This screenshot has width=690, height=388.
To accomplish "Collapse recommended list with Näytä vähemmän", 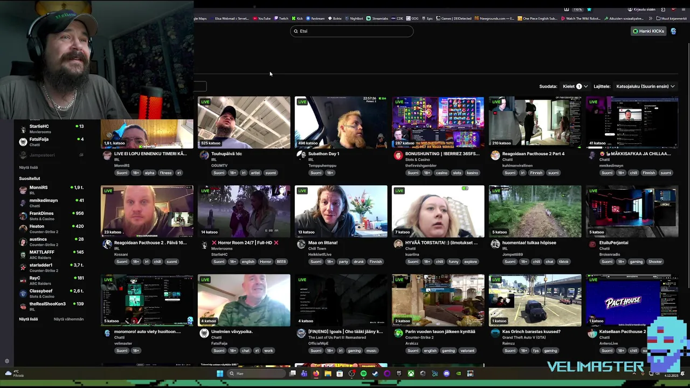I will (68, 319).
